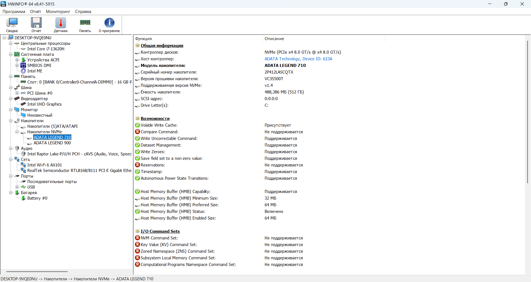531x282 pixels.
Task: Click the tree pane horizontal scrollbar
Action: [37, 271]
